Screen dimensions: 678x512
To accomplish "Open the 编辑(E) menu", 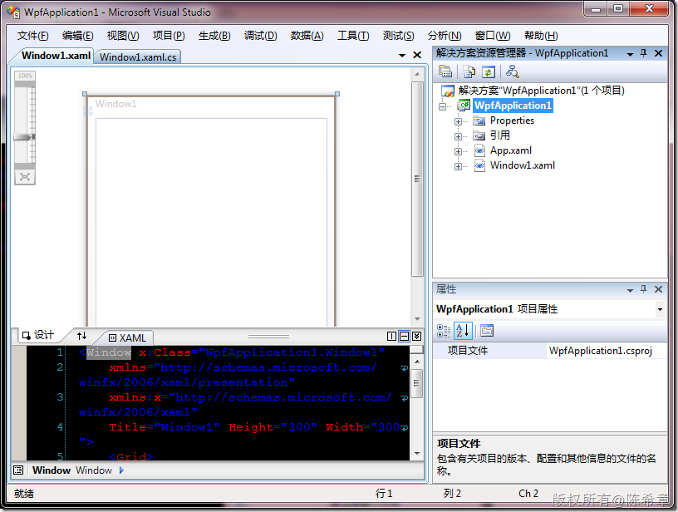I will pyautogui.click(x=77, y=36).
